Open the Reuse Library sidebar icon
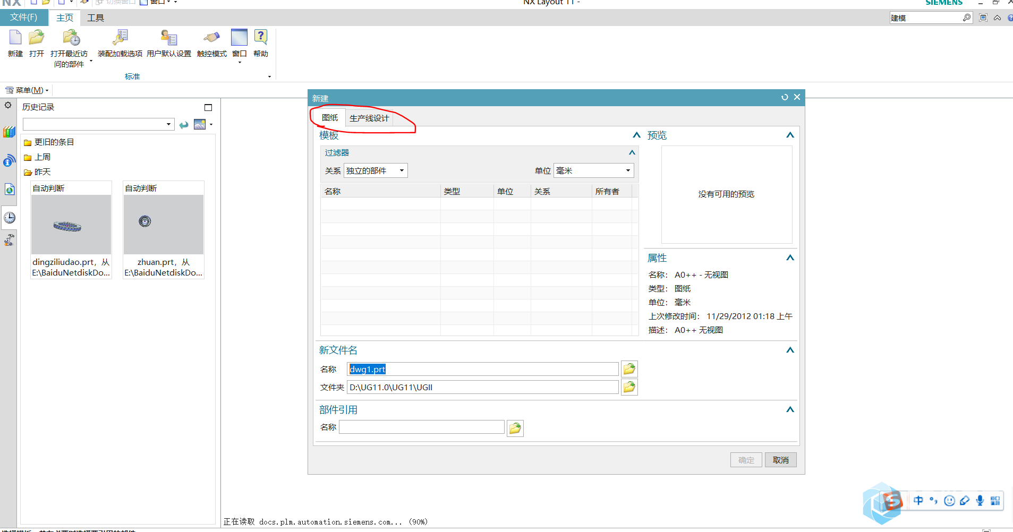 coord(9,132)
